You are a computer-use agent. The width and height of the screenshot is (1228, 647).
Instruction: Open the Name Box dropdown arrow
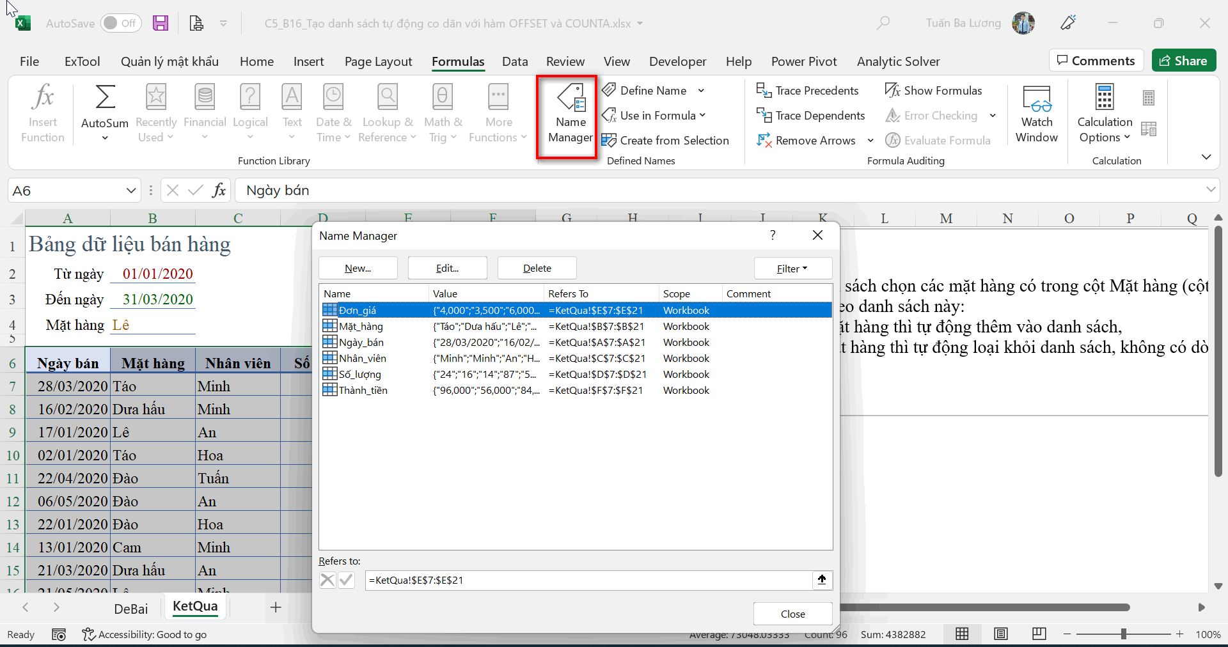(130, 191)
